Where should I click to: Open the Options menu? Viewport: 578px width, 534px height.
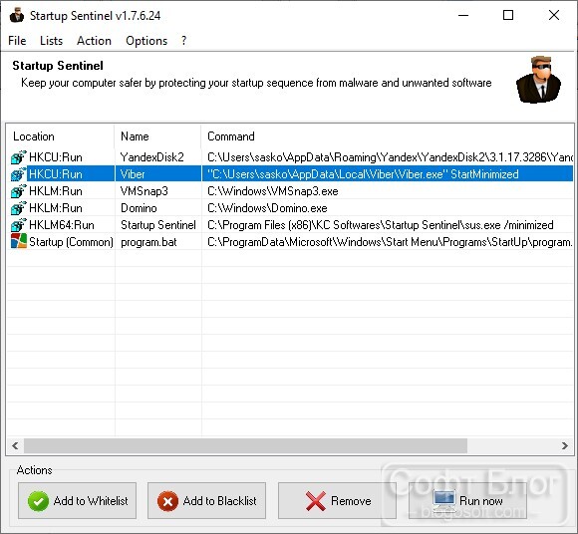(146, 41)
